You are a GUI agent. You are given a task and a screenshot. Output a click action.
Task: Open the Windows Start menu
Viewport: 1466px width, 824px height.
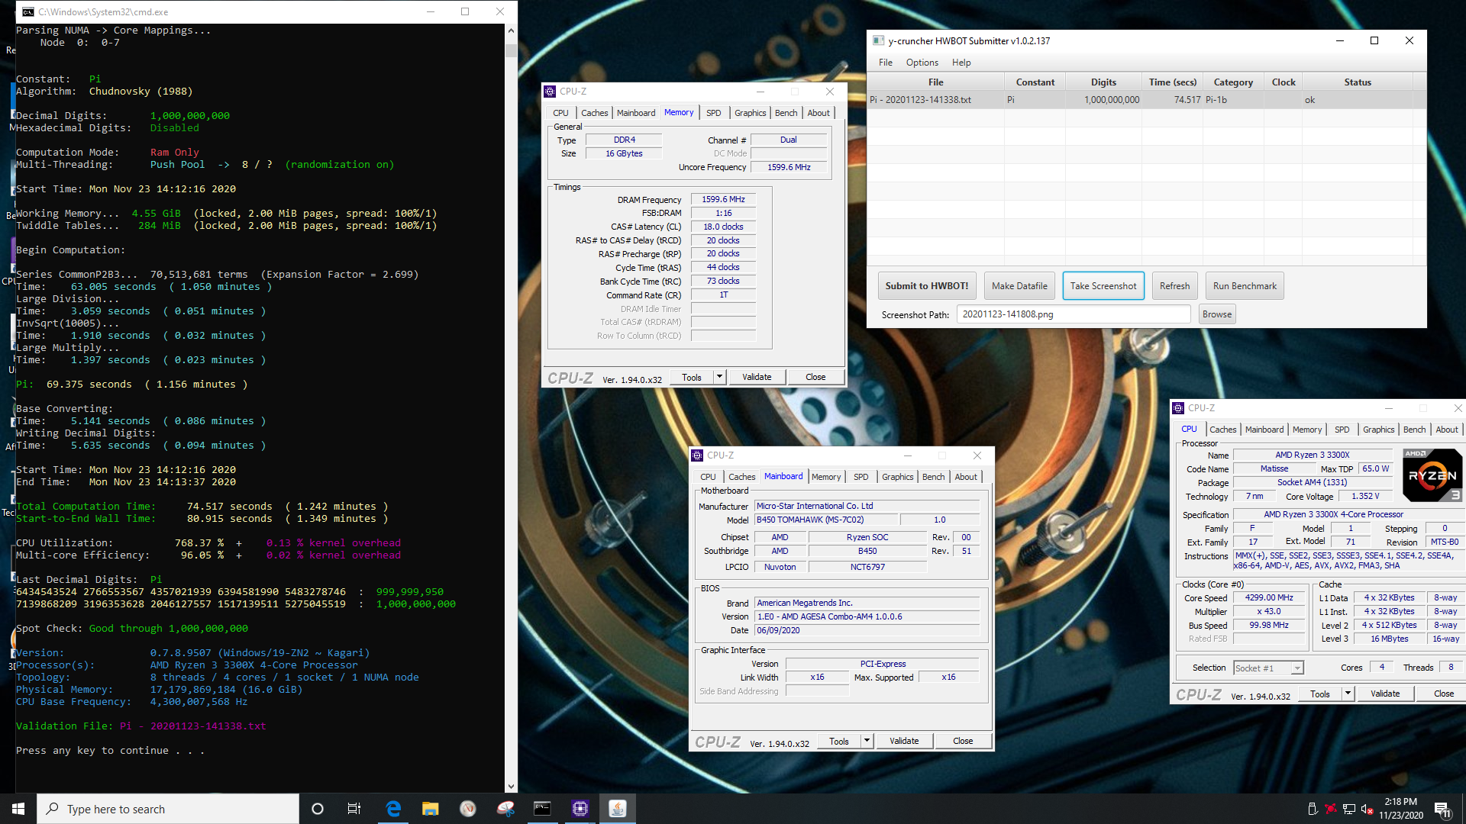(18, 809)
